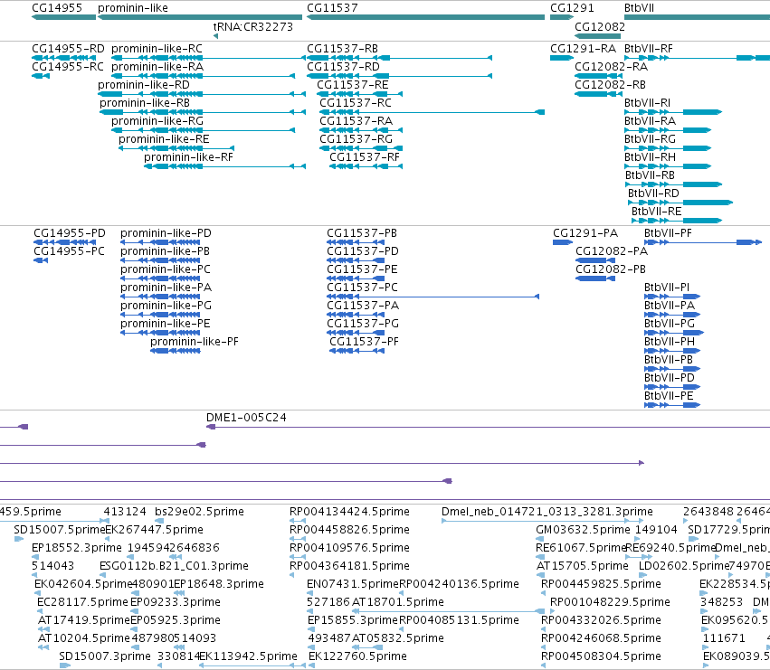This screenshot has width=770, height=670.
Task: Select protein prominin-like-PF
Action: [194, 342]
